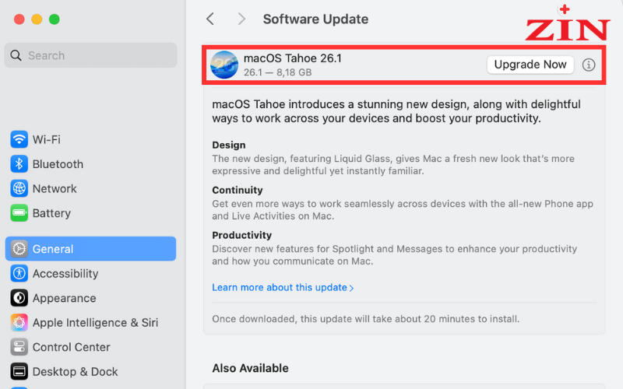Open Learn more about this update link
The image size is (623, 389).
(x=283, y=287)
